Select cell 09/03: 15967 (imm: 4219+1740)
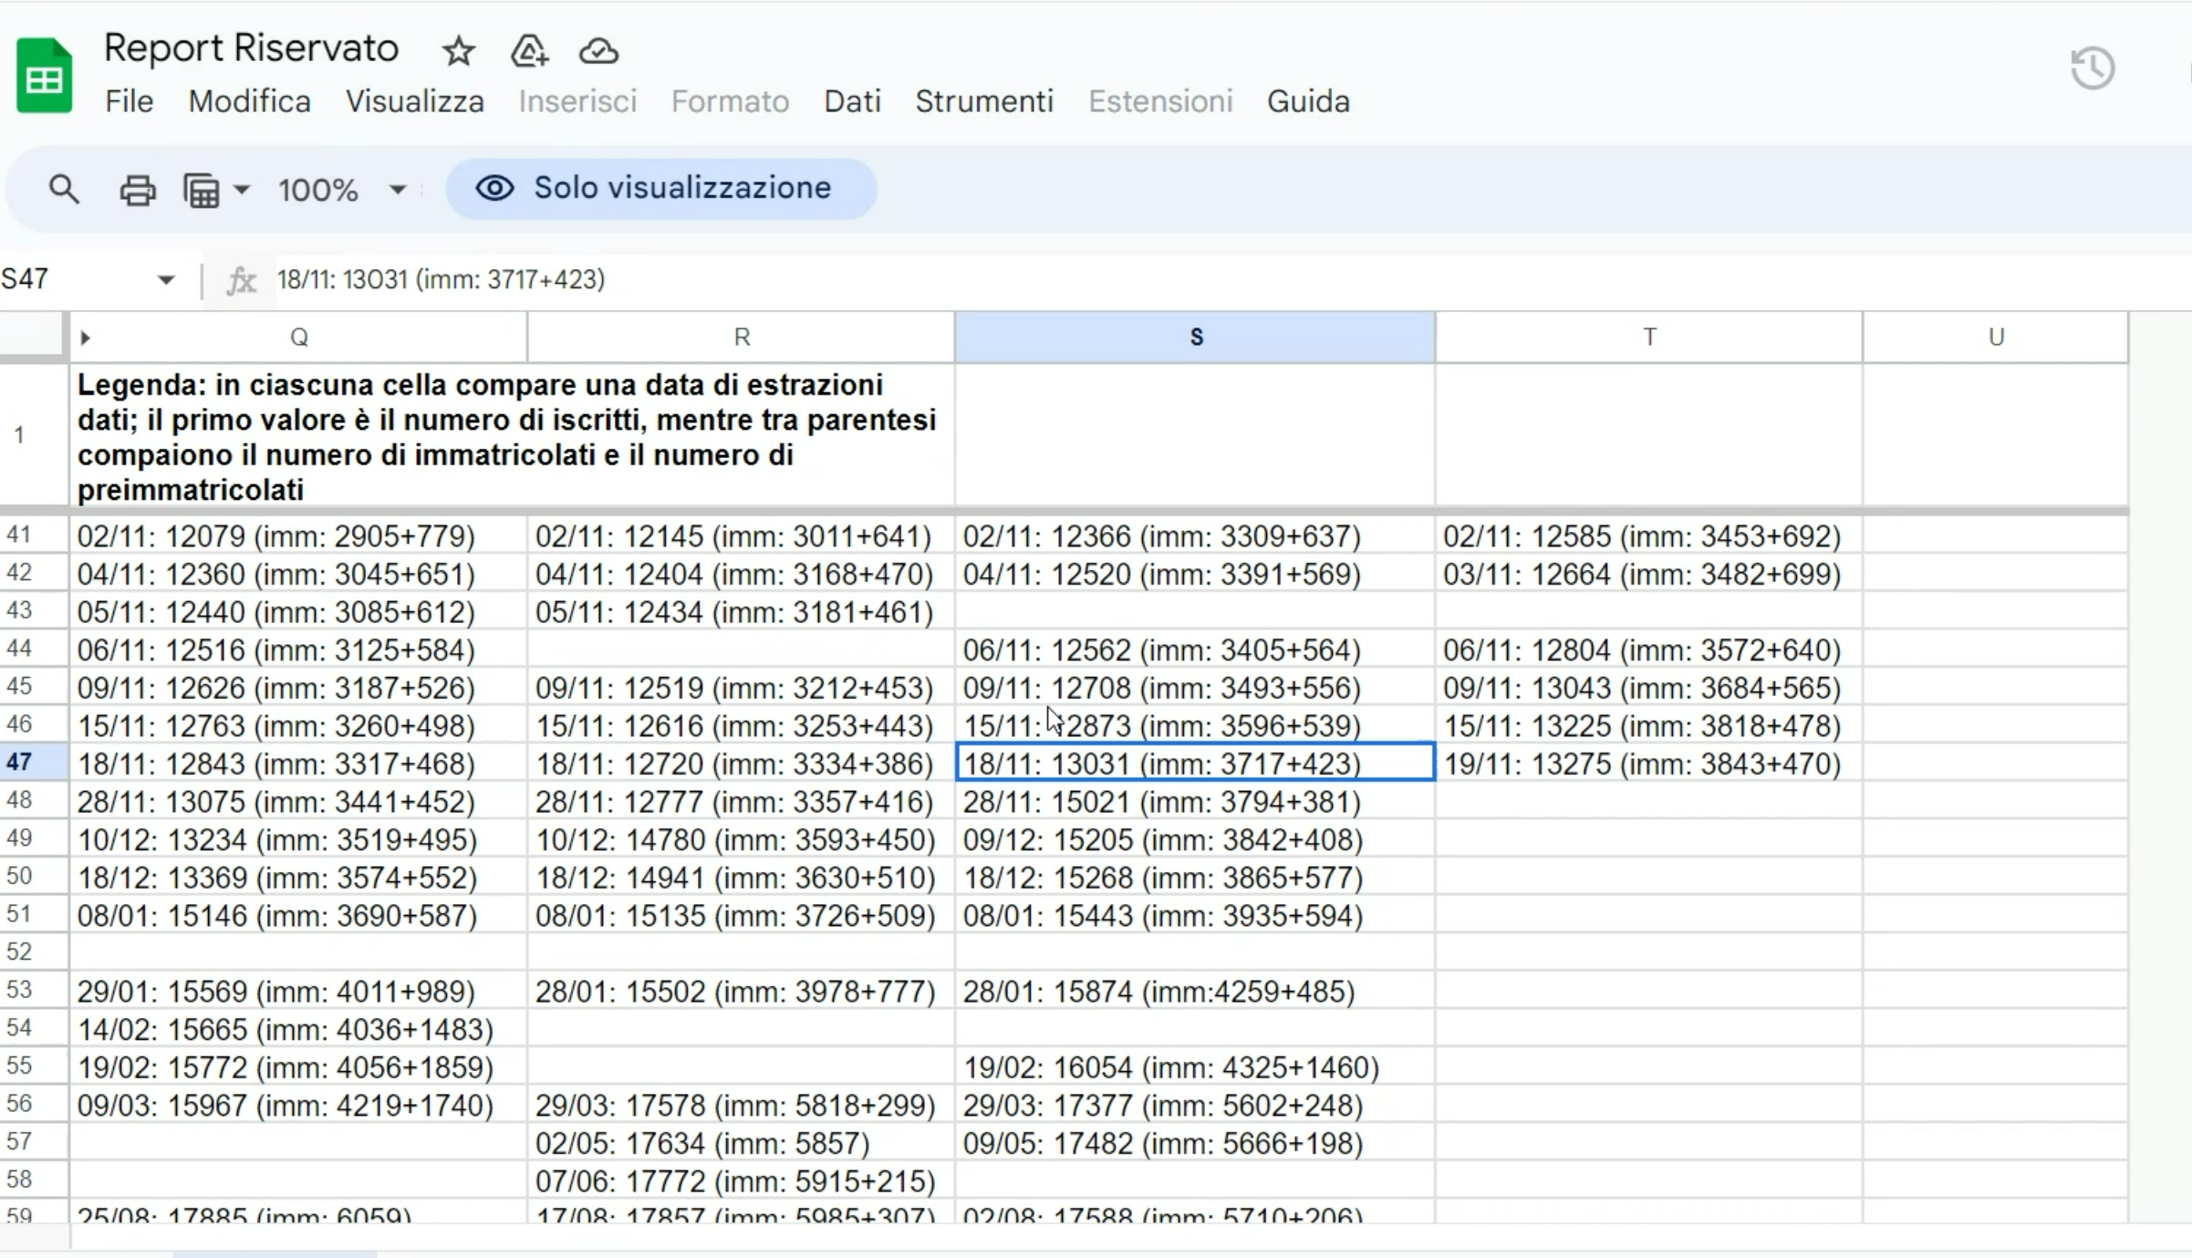The image size is (2192, 1258). 298,1106
